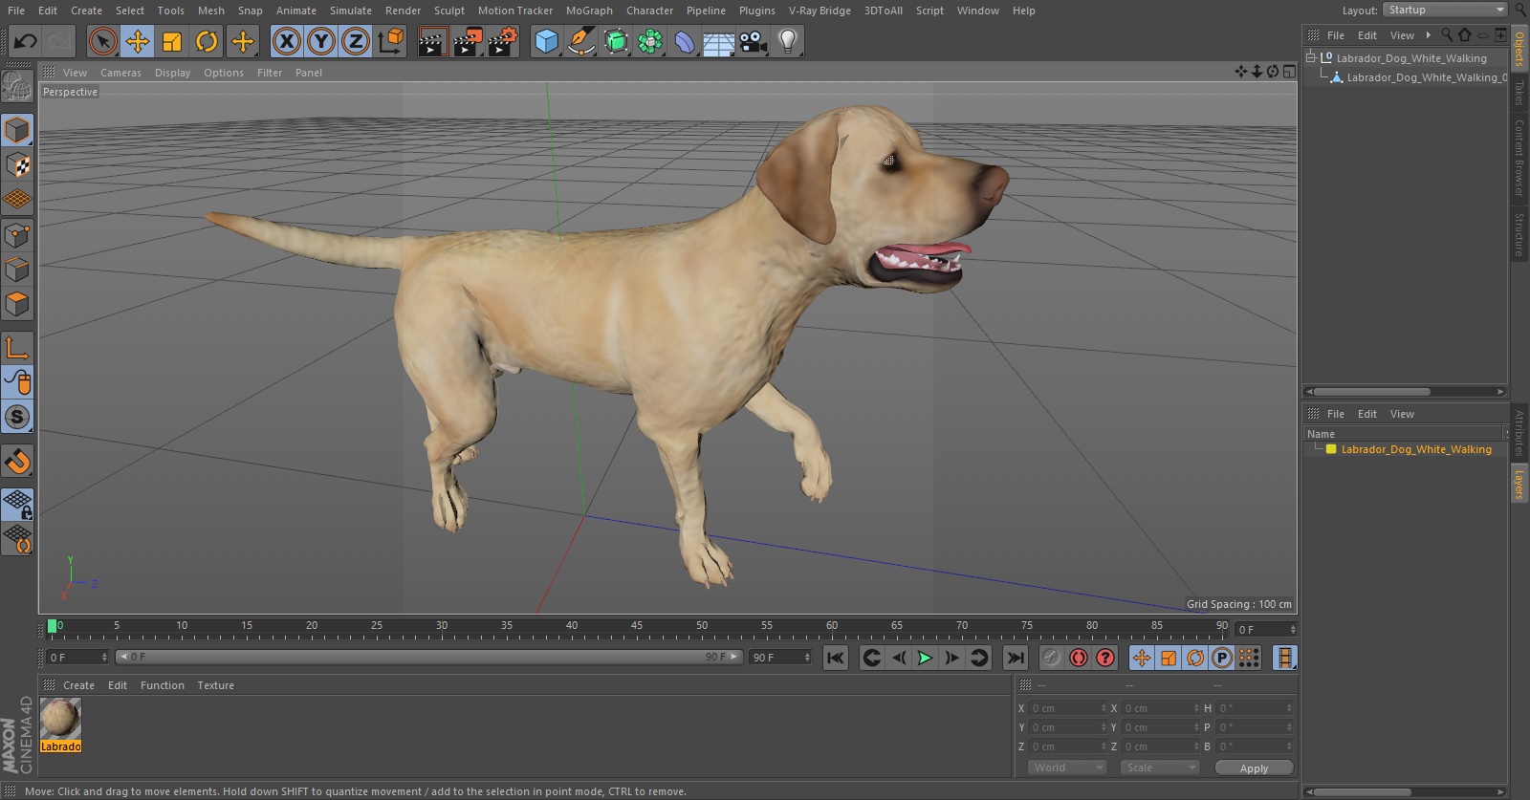Activate the Move tool

pyautogui.click(x=138, y=41)
